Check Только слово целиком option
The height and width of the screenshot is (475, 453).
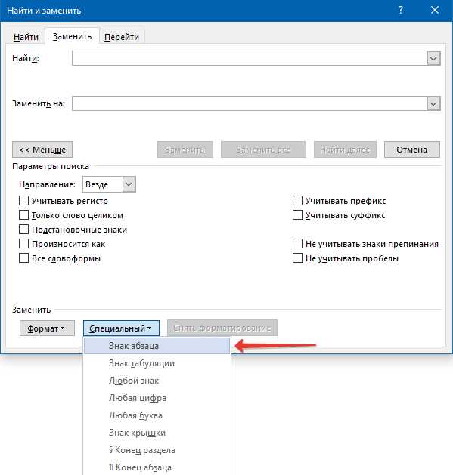click(23, 215)
